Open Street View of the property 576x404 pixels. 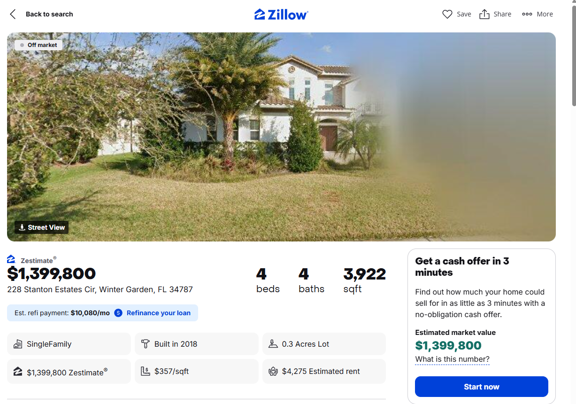[41, 227]
